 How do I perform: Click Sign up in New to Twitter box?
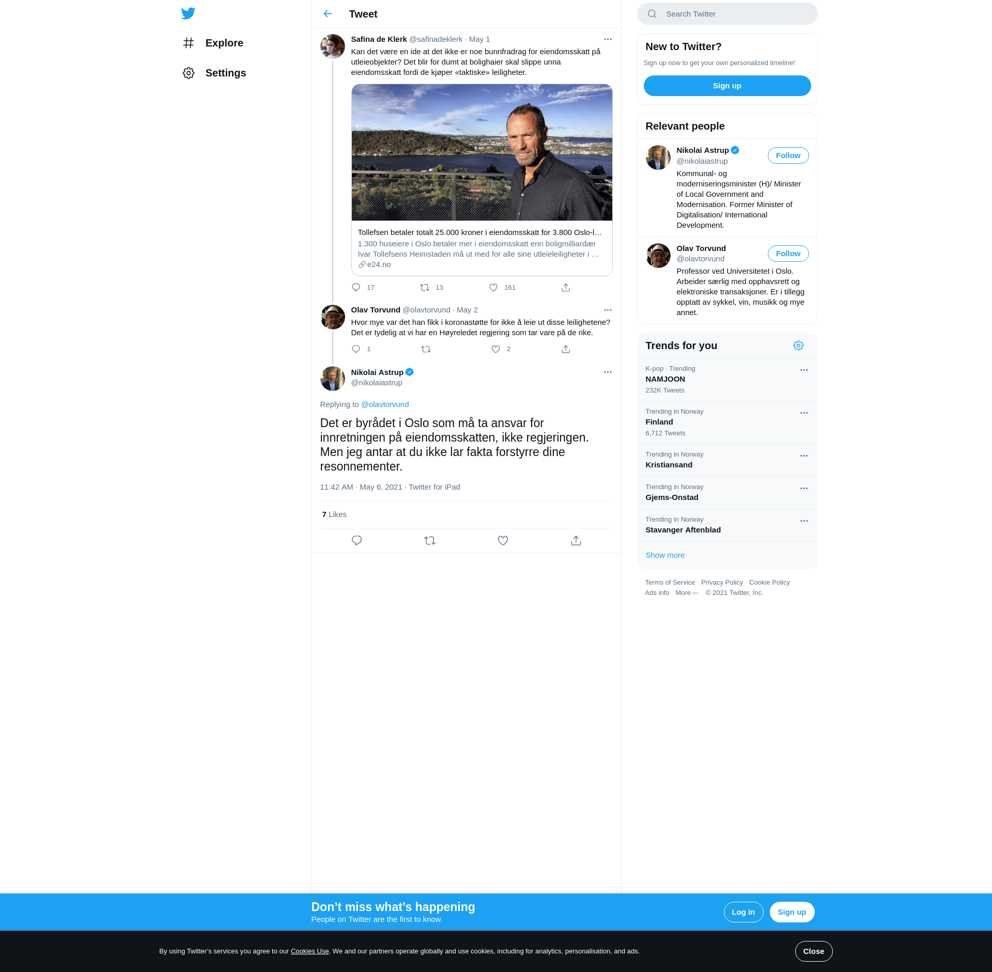[727, 86]
